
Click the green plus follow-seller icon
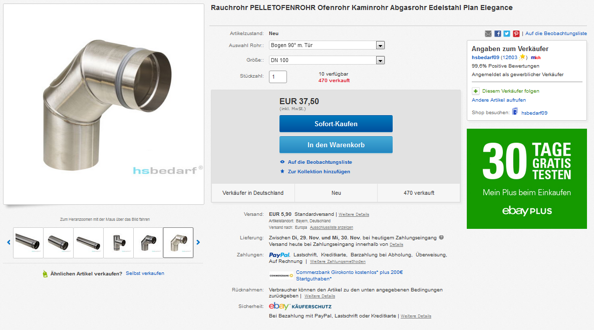tap(476, 91)
